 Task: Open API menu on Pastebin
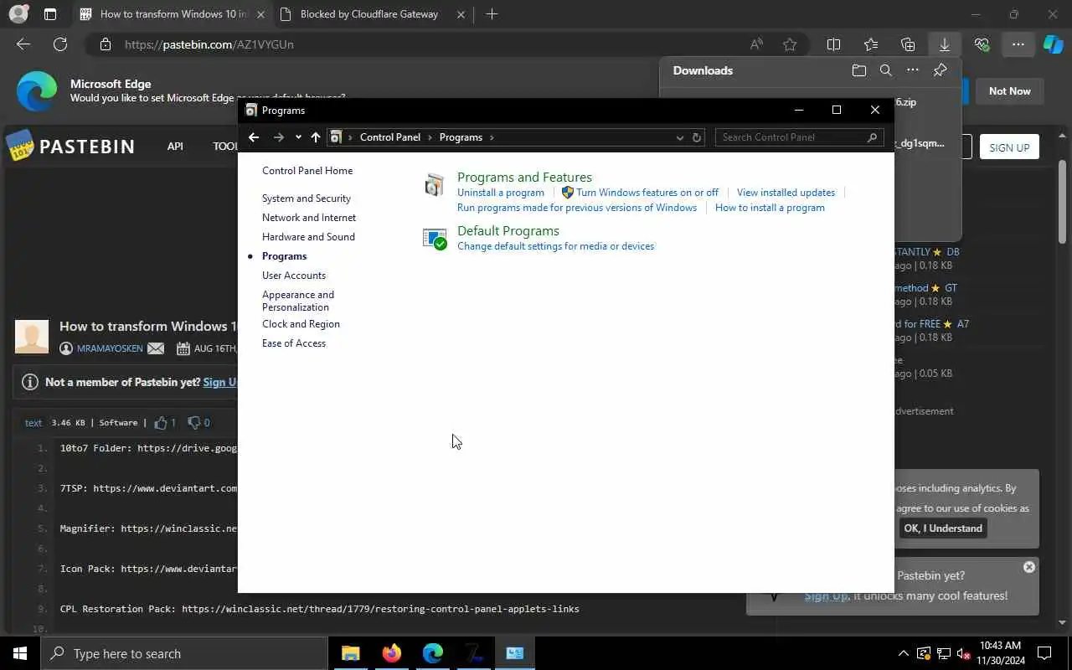[175, 147]
